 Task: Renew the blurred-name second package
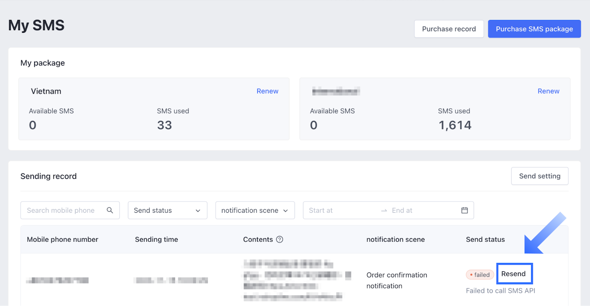pyautogui.click(x=548, y=91)
